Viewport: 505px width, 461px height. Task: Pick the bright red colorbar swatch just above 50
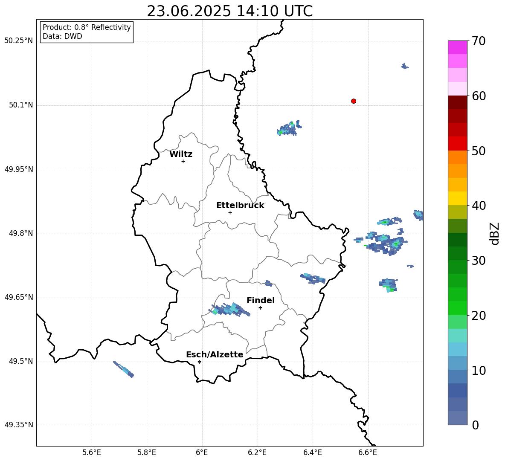(457, 144)
